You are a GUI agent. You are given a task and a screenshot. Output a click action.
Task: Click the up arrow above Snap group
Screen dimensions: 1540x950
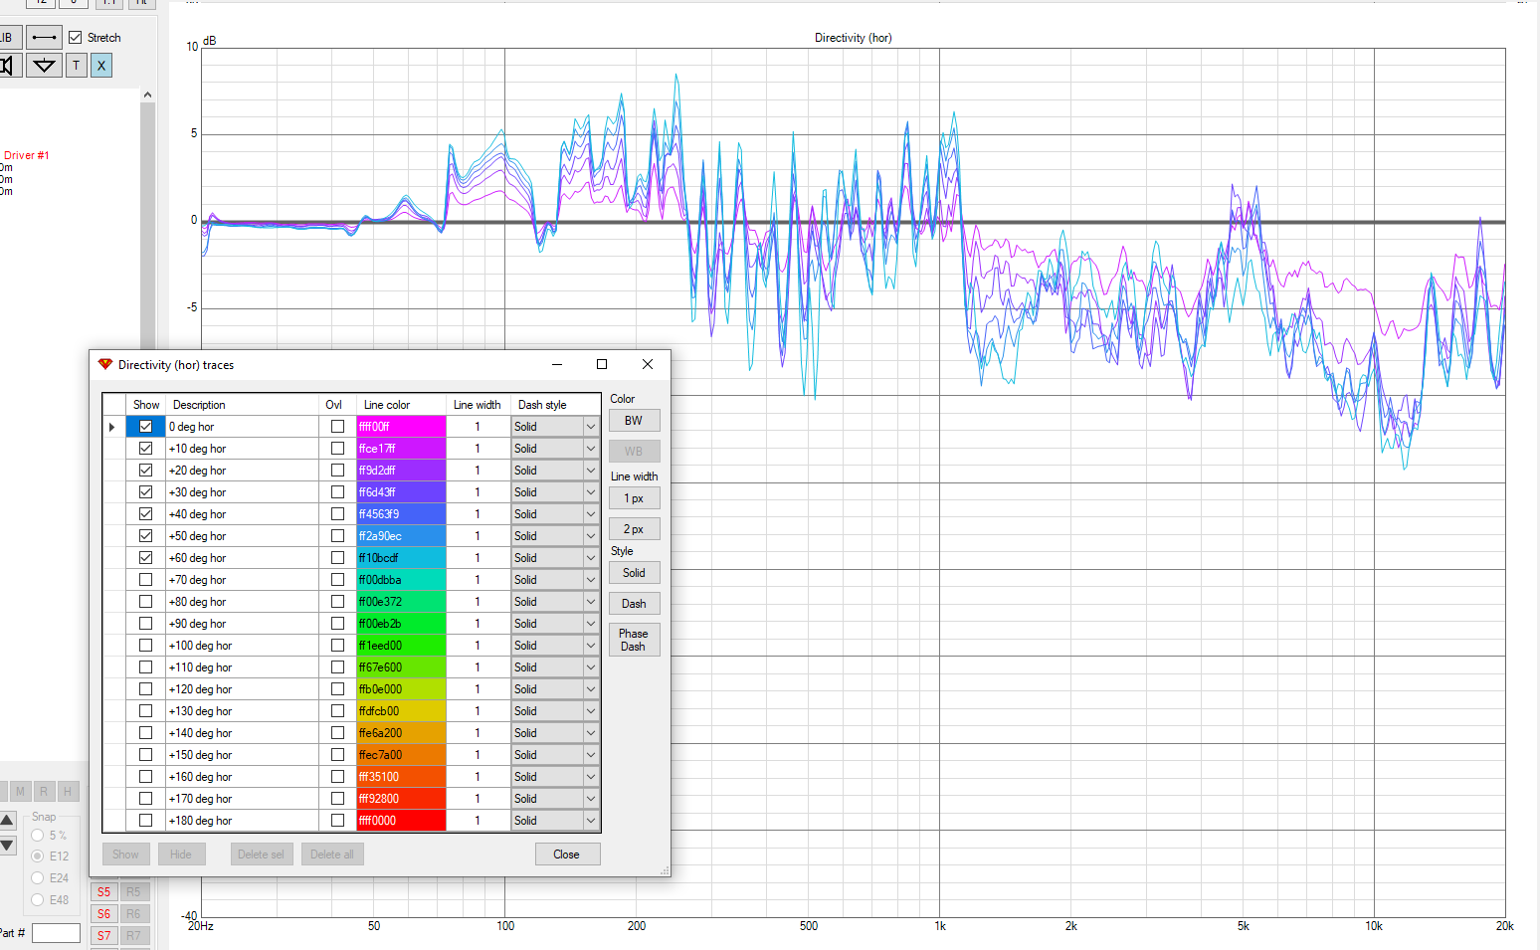point(8,821)
